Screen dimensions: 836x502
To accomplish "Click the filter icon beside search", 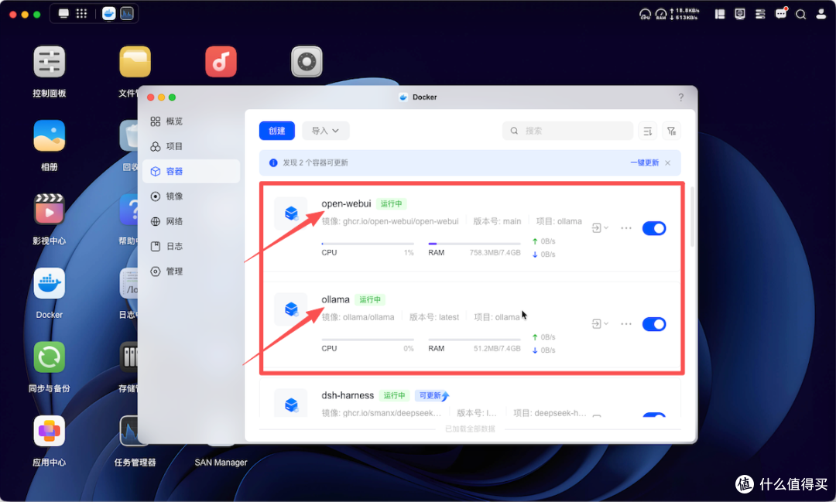I will 672,131.
